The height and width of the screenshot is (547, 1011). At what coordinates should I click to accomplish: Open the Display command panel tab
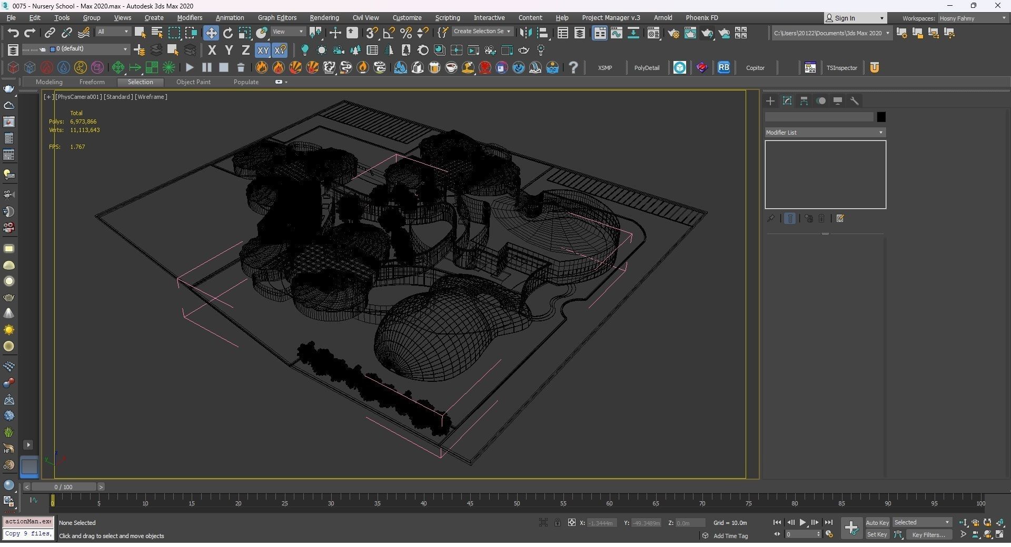(838, 101)
